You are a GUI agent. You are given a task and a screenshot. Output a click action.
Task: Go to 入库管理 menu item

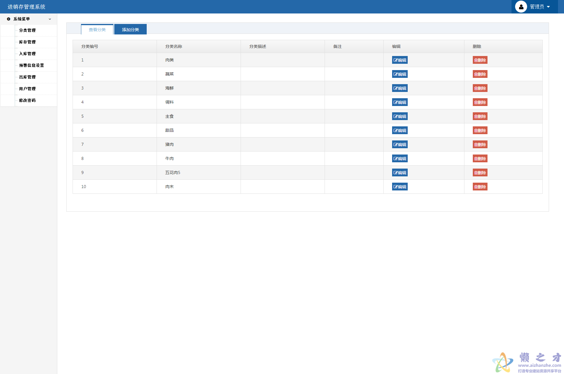[27, 54]
